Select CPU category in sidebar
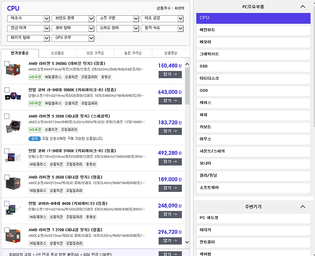The height and width of the screenshot is (256, 315). 253,18
